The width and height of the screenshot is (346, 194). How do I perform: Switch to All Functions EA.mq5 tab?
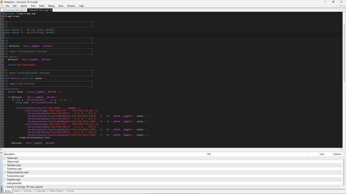coord(13,10)
